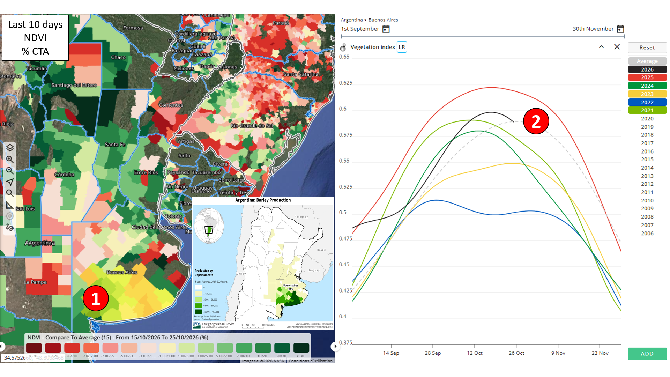This screenshot has width=670, height=377.
Task: Toggle the 2022 blue series
Action: [x=647, y=102]
